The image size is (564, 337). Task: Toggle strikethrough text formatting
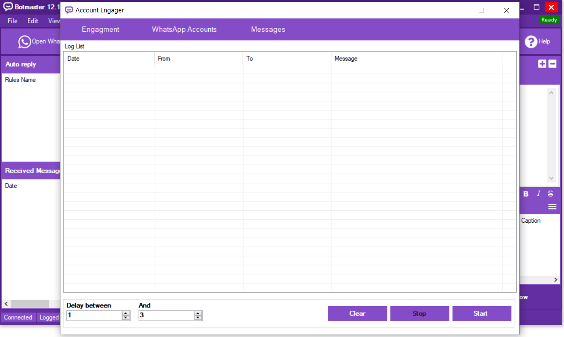pos(550,194)
